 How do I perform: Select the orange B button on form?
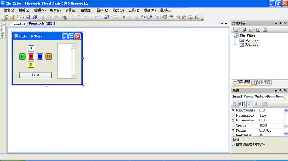pos(48,56)
